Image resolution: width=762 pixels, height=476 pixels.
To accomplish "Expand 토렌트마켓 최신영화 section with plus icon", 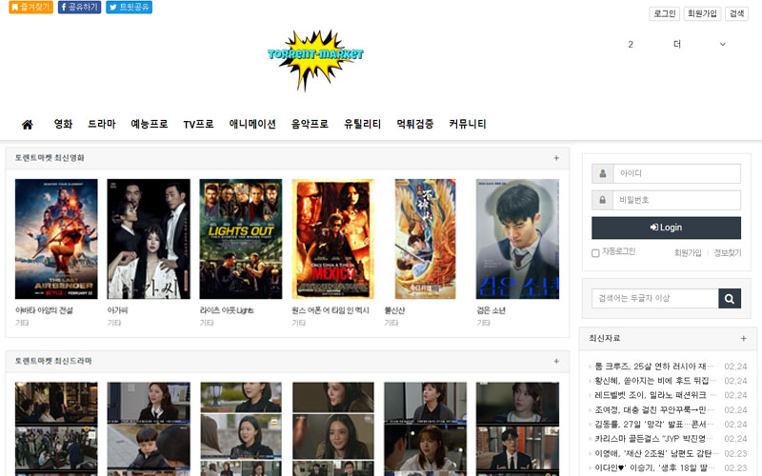I will click(x=556, y=158).
